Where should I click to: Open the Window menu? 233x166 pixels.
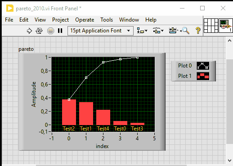pyautogui.click(x=129, y=20)
